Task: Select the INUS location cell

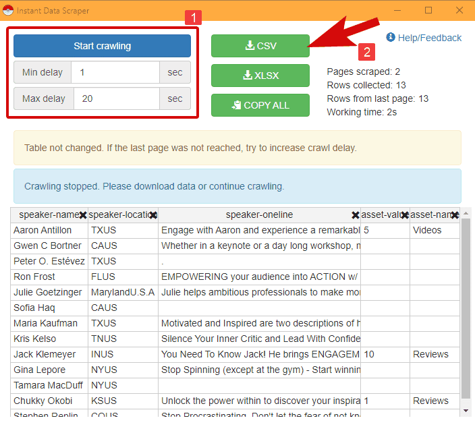Action: tap(123, 355)
